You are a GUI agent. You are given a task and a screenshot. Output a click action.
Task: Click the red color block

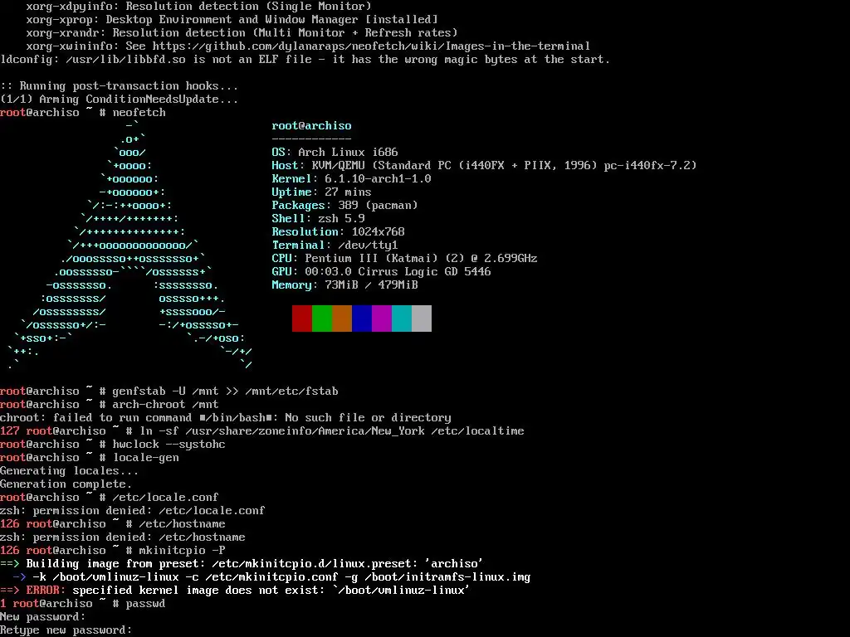point(302,318)
